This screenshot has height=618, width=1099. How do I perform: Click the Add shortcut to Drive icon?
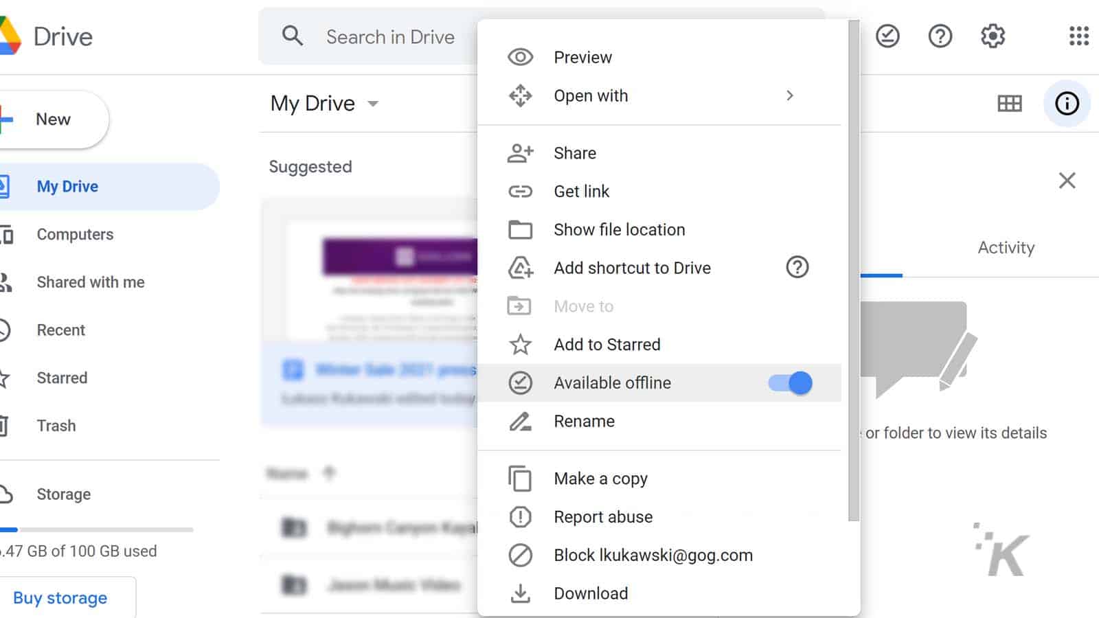[x=521, y=268]
